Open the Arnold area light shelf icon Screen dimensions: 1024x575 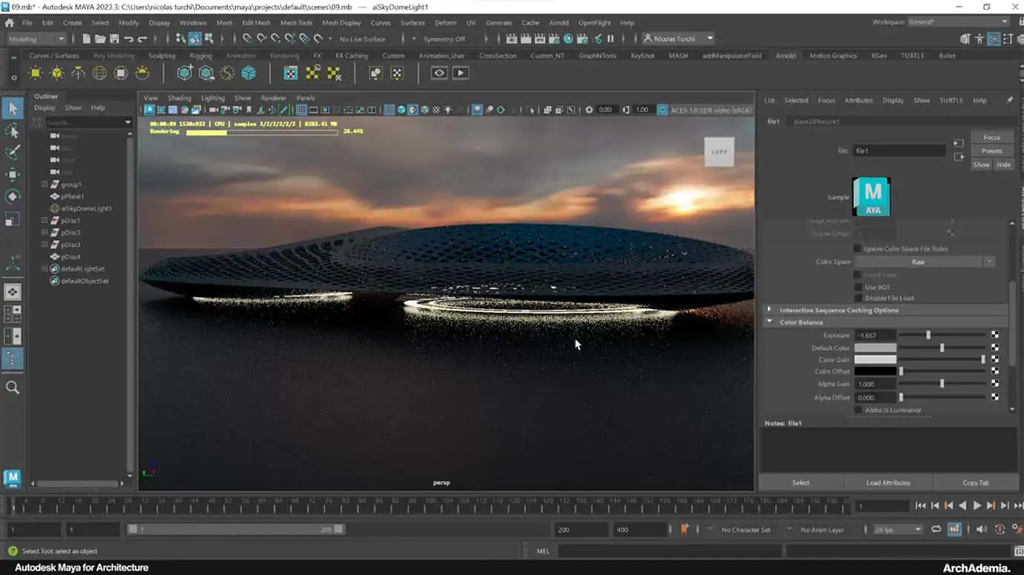point(36,72)
